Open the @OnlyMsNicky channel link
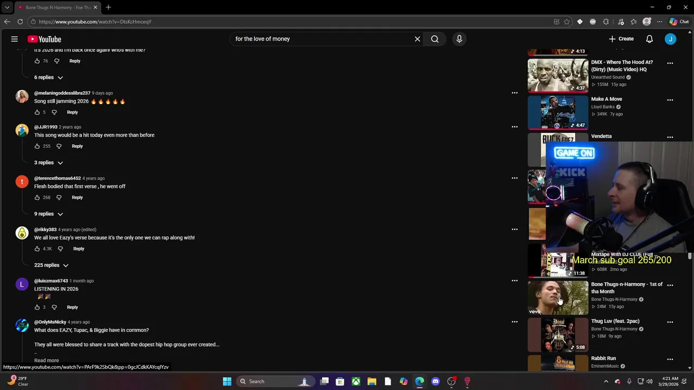694x390 pixels. [x=50, y=322]
